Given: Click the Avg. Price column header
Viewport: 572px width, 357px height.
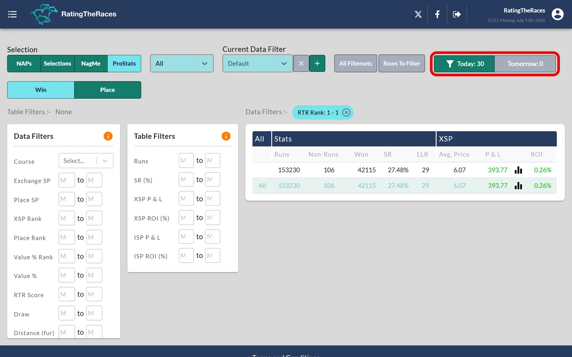Looking at the screenshot, I should 454,154.
